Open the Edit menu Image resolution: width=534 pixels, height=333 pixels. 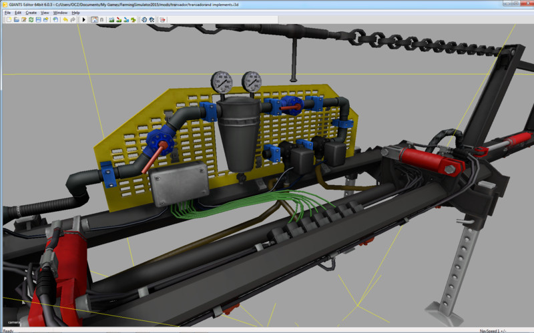click(x=18, y=13)
